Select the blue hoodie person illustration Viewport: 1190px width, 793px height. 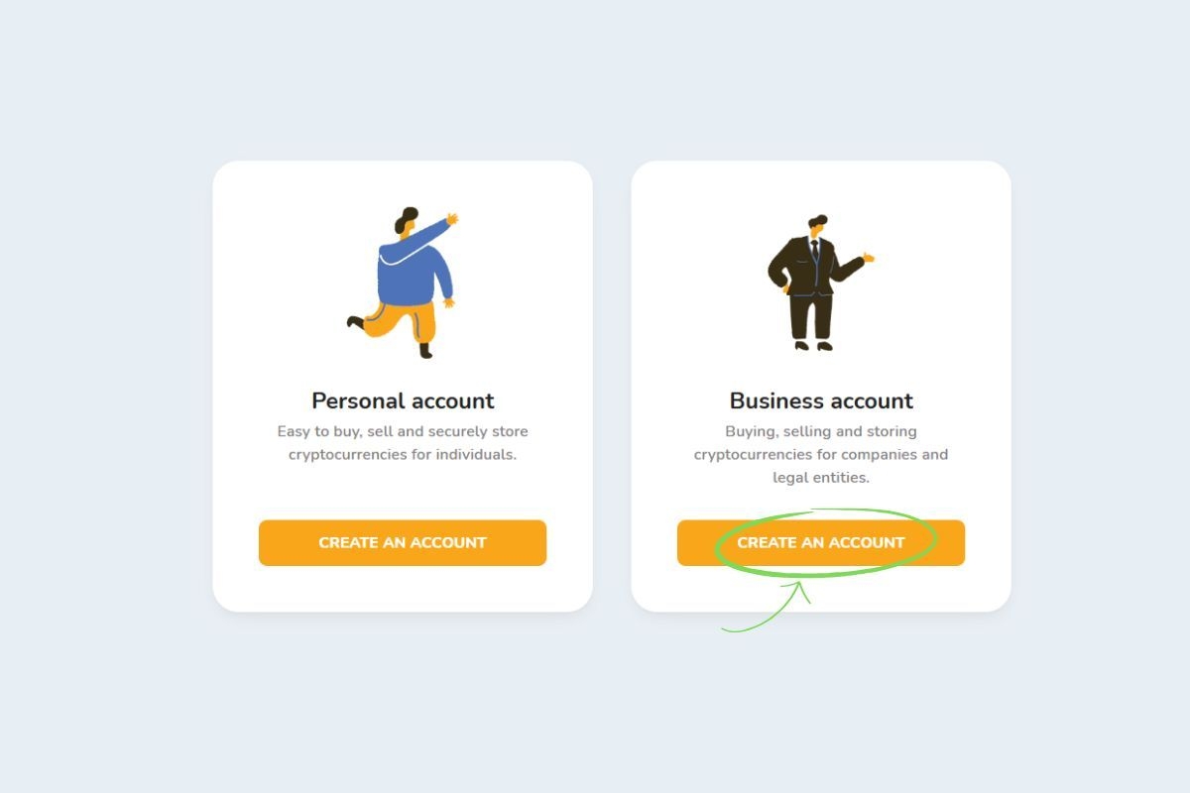403,283
